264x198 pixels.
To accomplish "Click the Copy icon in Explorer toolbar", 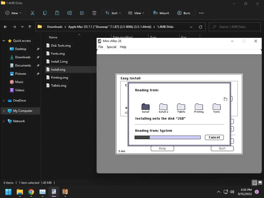I will click(x=45, y=13).
